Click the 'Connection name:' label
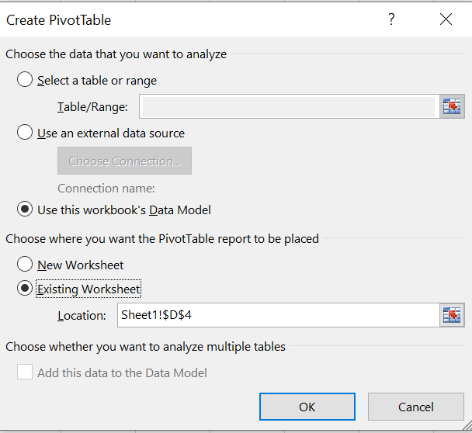This screenshot has height=433, width=472. [106, 188]
